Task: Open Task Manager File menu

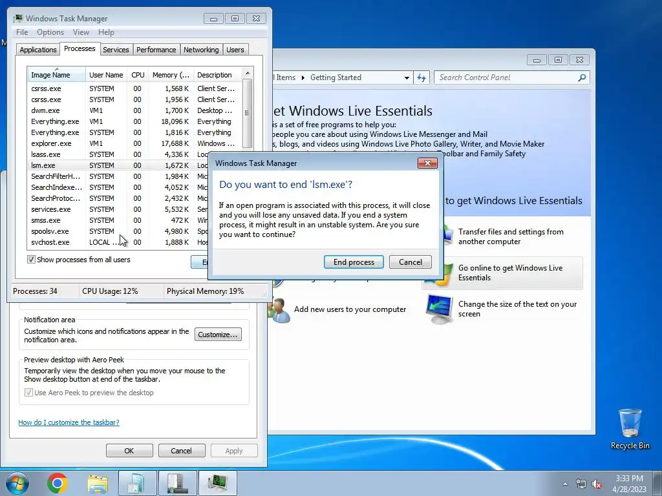Action: [22, 32]
